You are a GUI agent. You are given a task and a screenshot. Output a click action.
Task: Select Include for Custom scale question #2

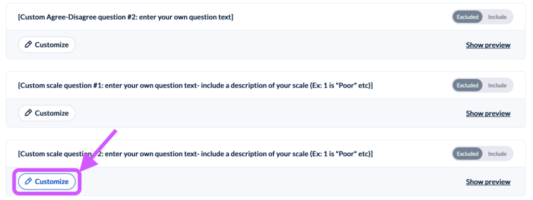tap(497, 154)
